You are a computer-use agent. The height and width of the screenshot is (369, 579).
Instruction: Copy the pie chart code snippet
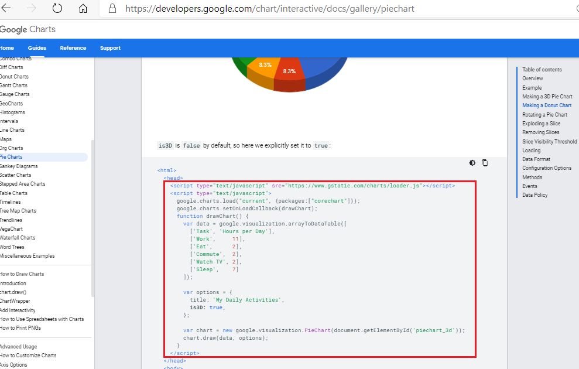click(x=485, y=163)
